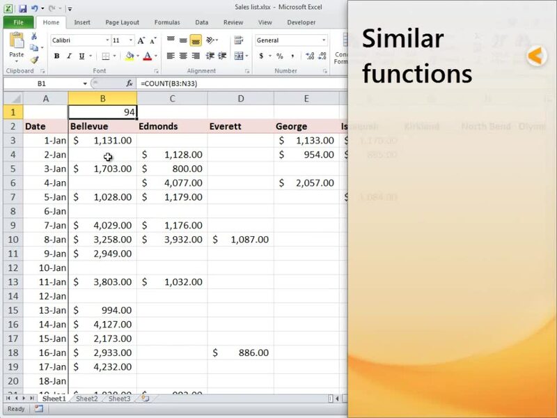The height and width of the screenshot is (418, 557).
Task: Click the Increase Font Size icon
Action: [141, 40]
